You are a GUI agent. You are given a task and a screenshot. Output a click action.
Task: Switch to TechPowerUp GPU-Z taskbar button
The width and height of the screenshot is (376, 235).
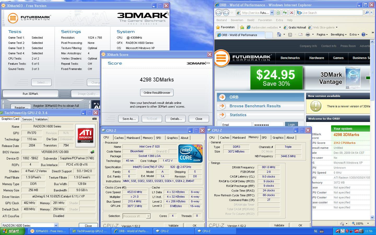pyautogui.click(x=90, y=231)
